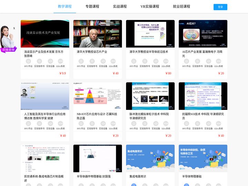
Task: Click the blue 登录 button
Action: [x=220, y=7]
